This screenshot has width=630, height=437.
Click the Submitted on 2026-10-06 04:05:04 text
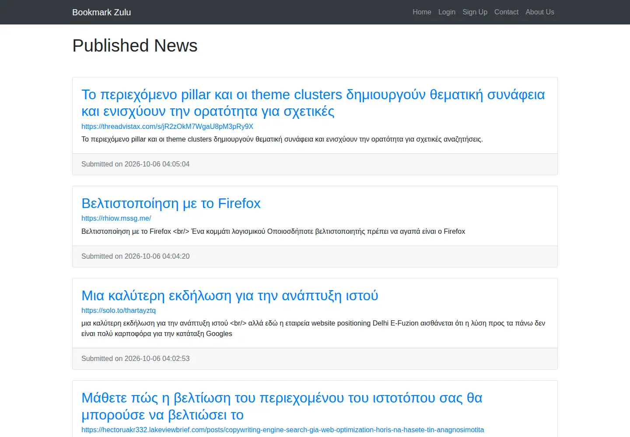(135, 164)
